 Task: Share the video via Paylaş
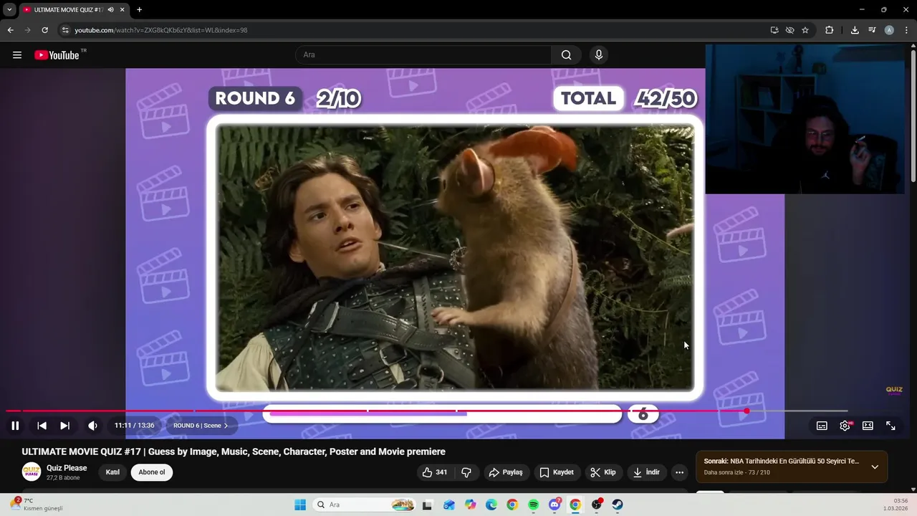click(x=506, y=472)
